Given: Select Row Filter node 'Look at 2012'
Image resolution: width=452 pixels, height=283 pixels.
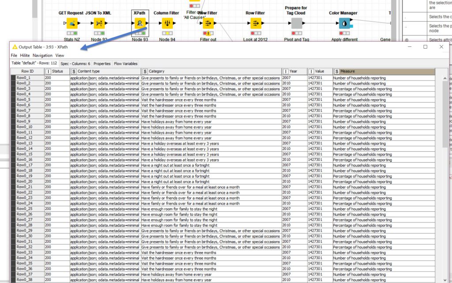Looking at the screenshot, I should pyautogui.click(x=256, y=23).
